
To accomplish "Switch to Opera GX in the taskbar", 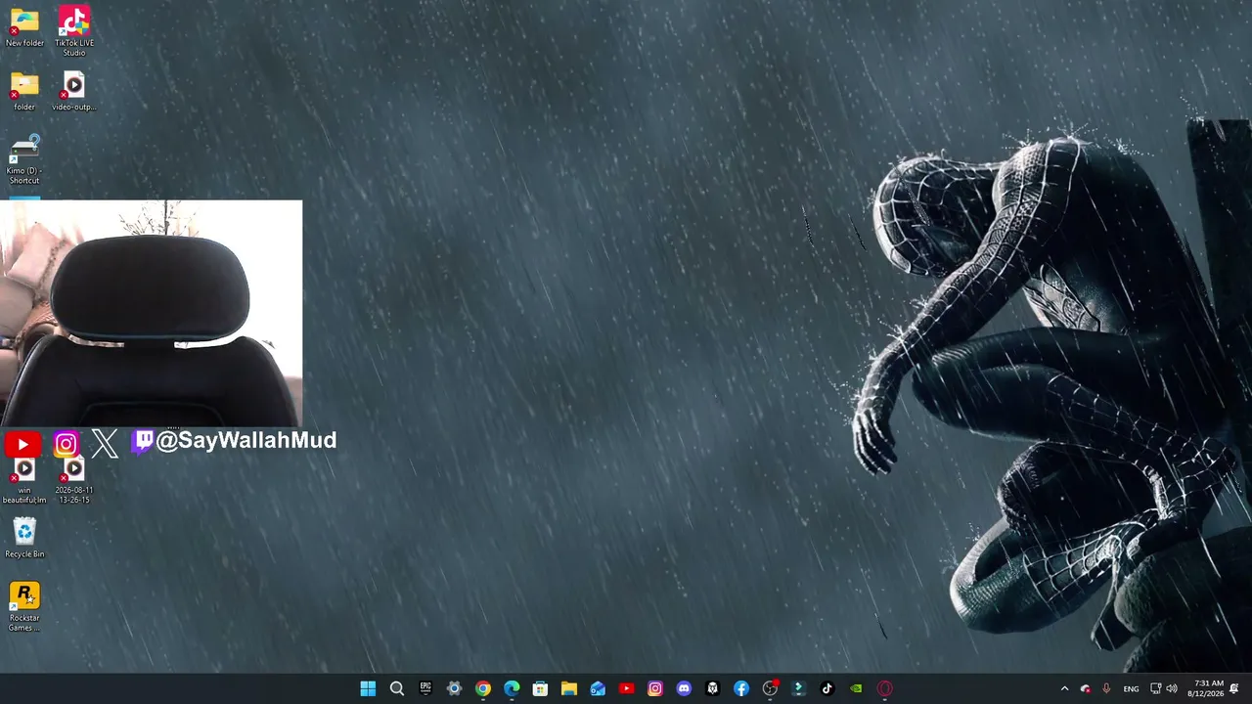I will (x=885, y=688).
